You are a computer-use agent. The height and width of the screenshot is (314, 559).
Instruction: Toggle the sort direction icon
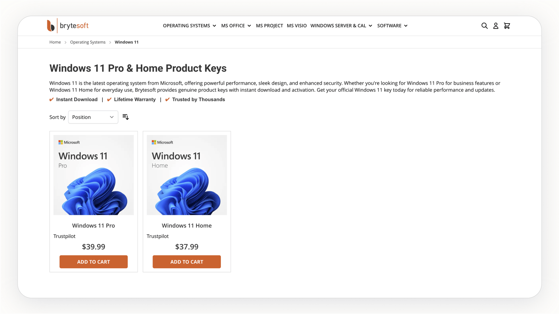(x=125, y=117)
